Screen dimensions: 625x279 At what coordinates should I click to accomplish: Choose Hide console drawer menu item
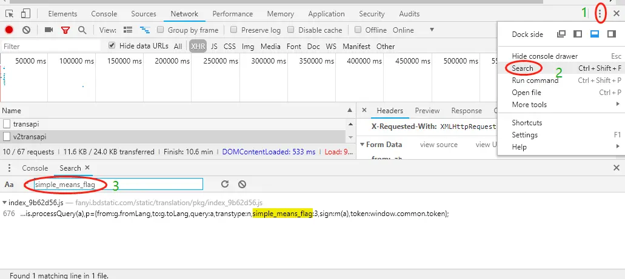pos(561,56)
